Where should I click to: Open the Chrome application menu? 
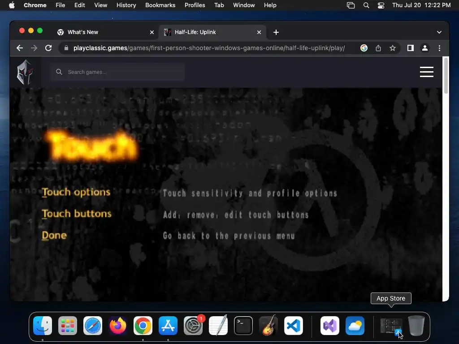coord(35,5)
